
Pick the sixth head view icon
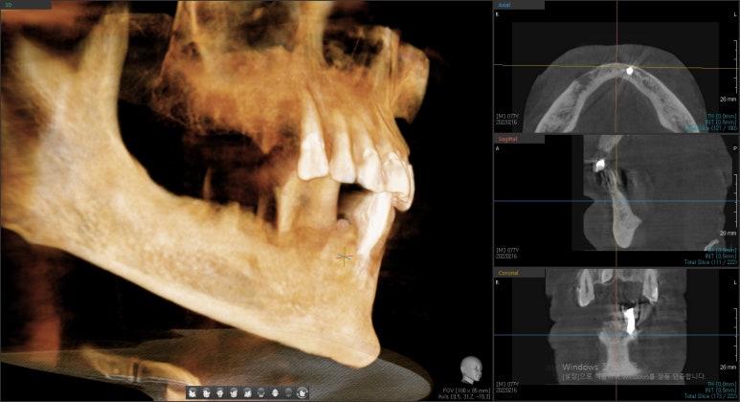260,392
